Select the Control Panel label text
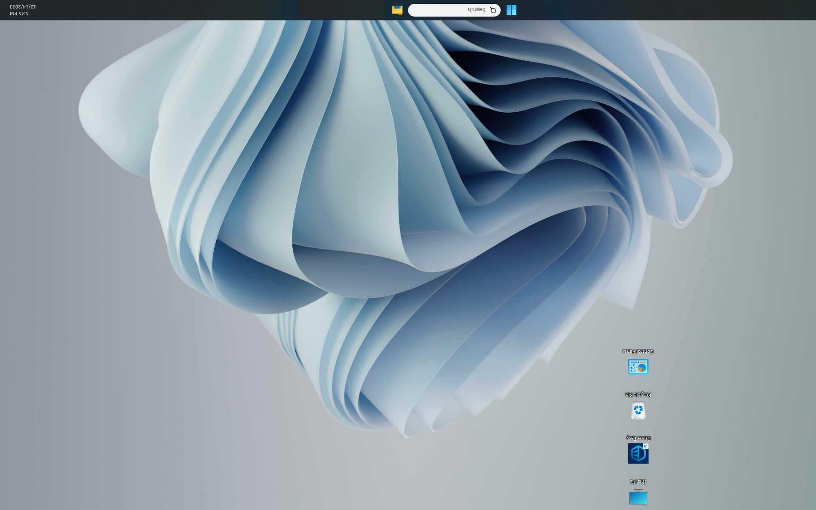Image resolution: width=816 pixels, height=510 pixels. (638, 351)
